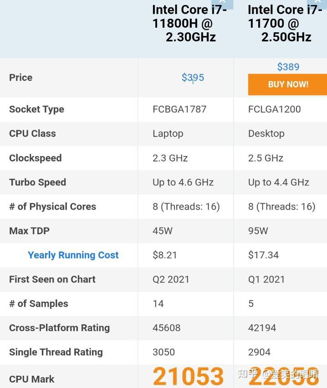Viewport: 327px width, 388px height.
Task: Click the $17.34 yearly running cost value
Action: tap(263, 255)
